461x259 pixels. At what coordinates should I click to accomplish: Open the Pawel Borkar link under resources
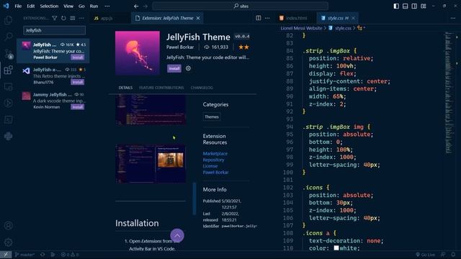(x=215, y=173)
